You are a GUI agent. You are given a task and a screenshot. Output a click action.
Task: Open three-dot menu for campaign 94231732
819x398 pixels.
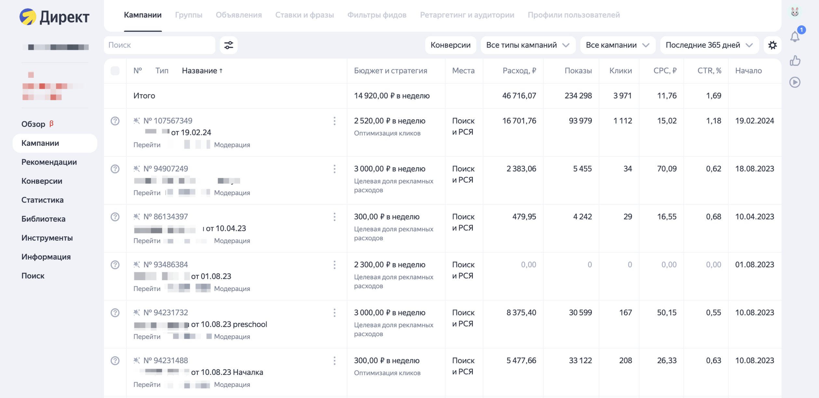pyautogui.click(x=334, y=313)
